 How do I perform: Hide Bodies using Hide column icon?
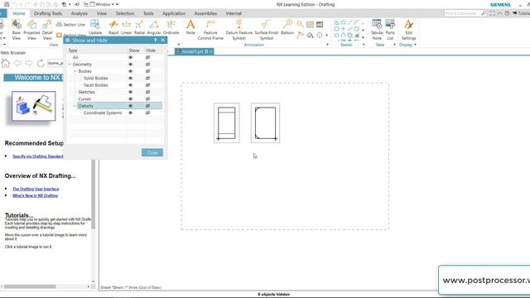point(147,71)
